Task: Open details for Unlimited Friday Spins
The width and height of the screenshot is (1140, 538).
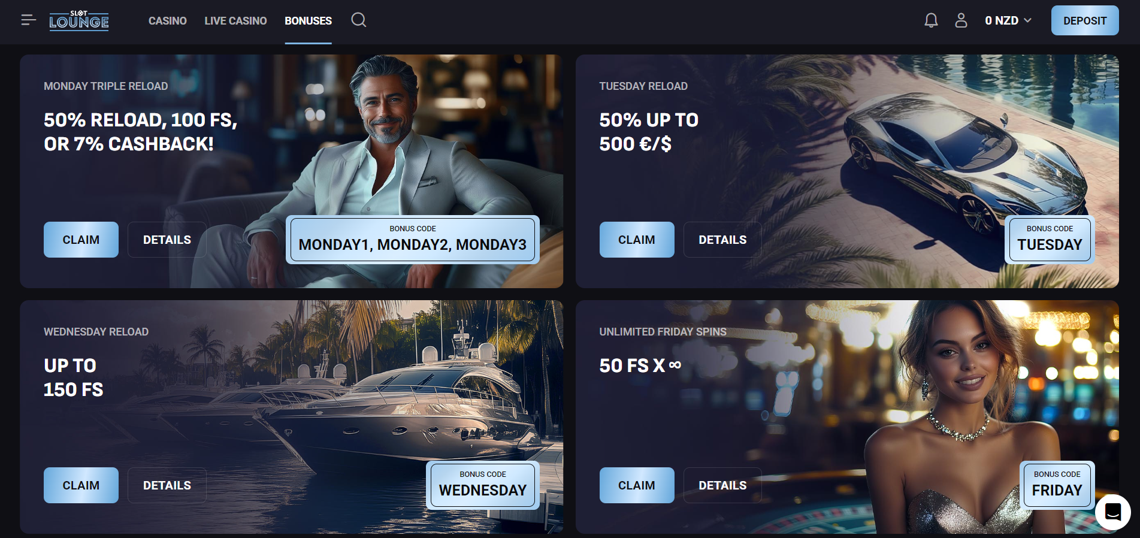Action: 722,485
